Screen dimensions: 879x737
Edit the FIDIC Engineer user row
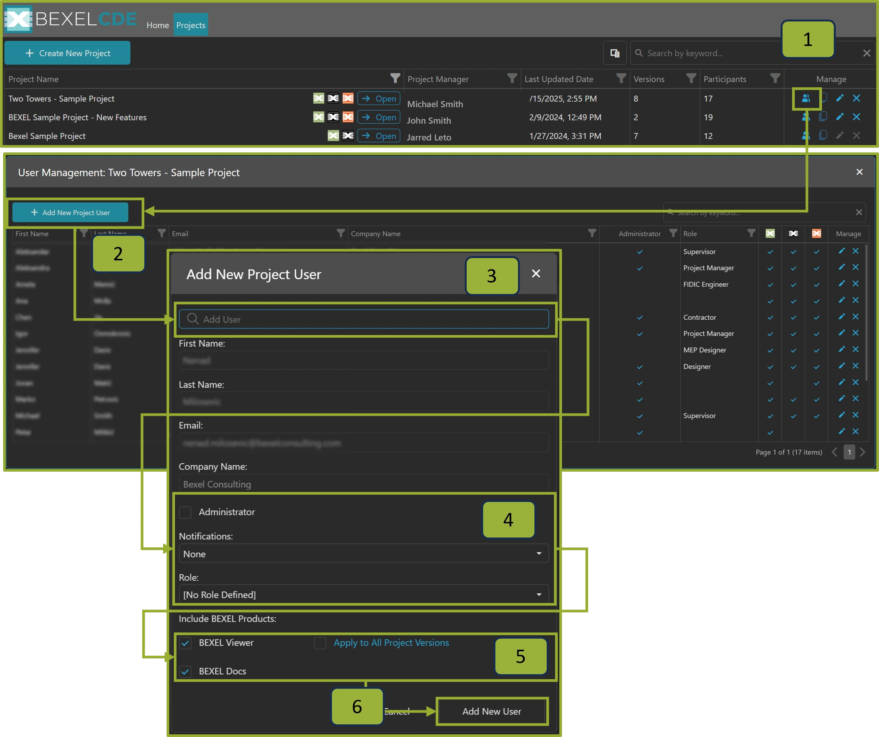point(841,284)
